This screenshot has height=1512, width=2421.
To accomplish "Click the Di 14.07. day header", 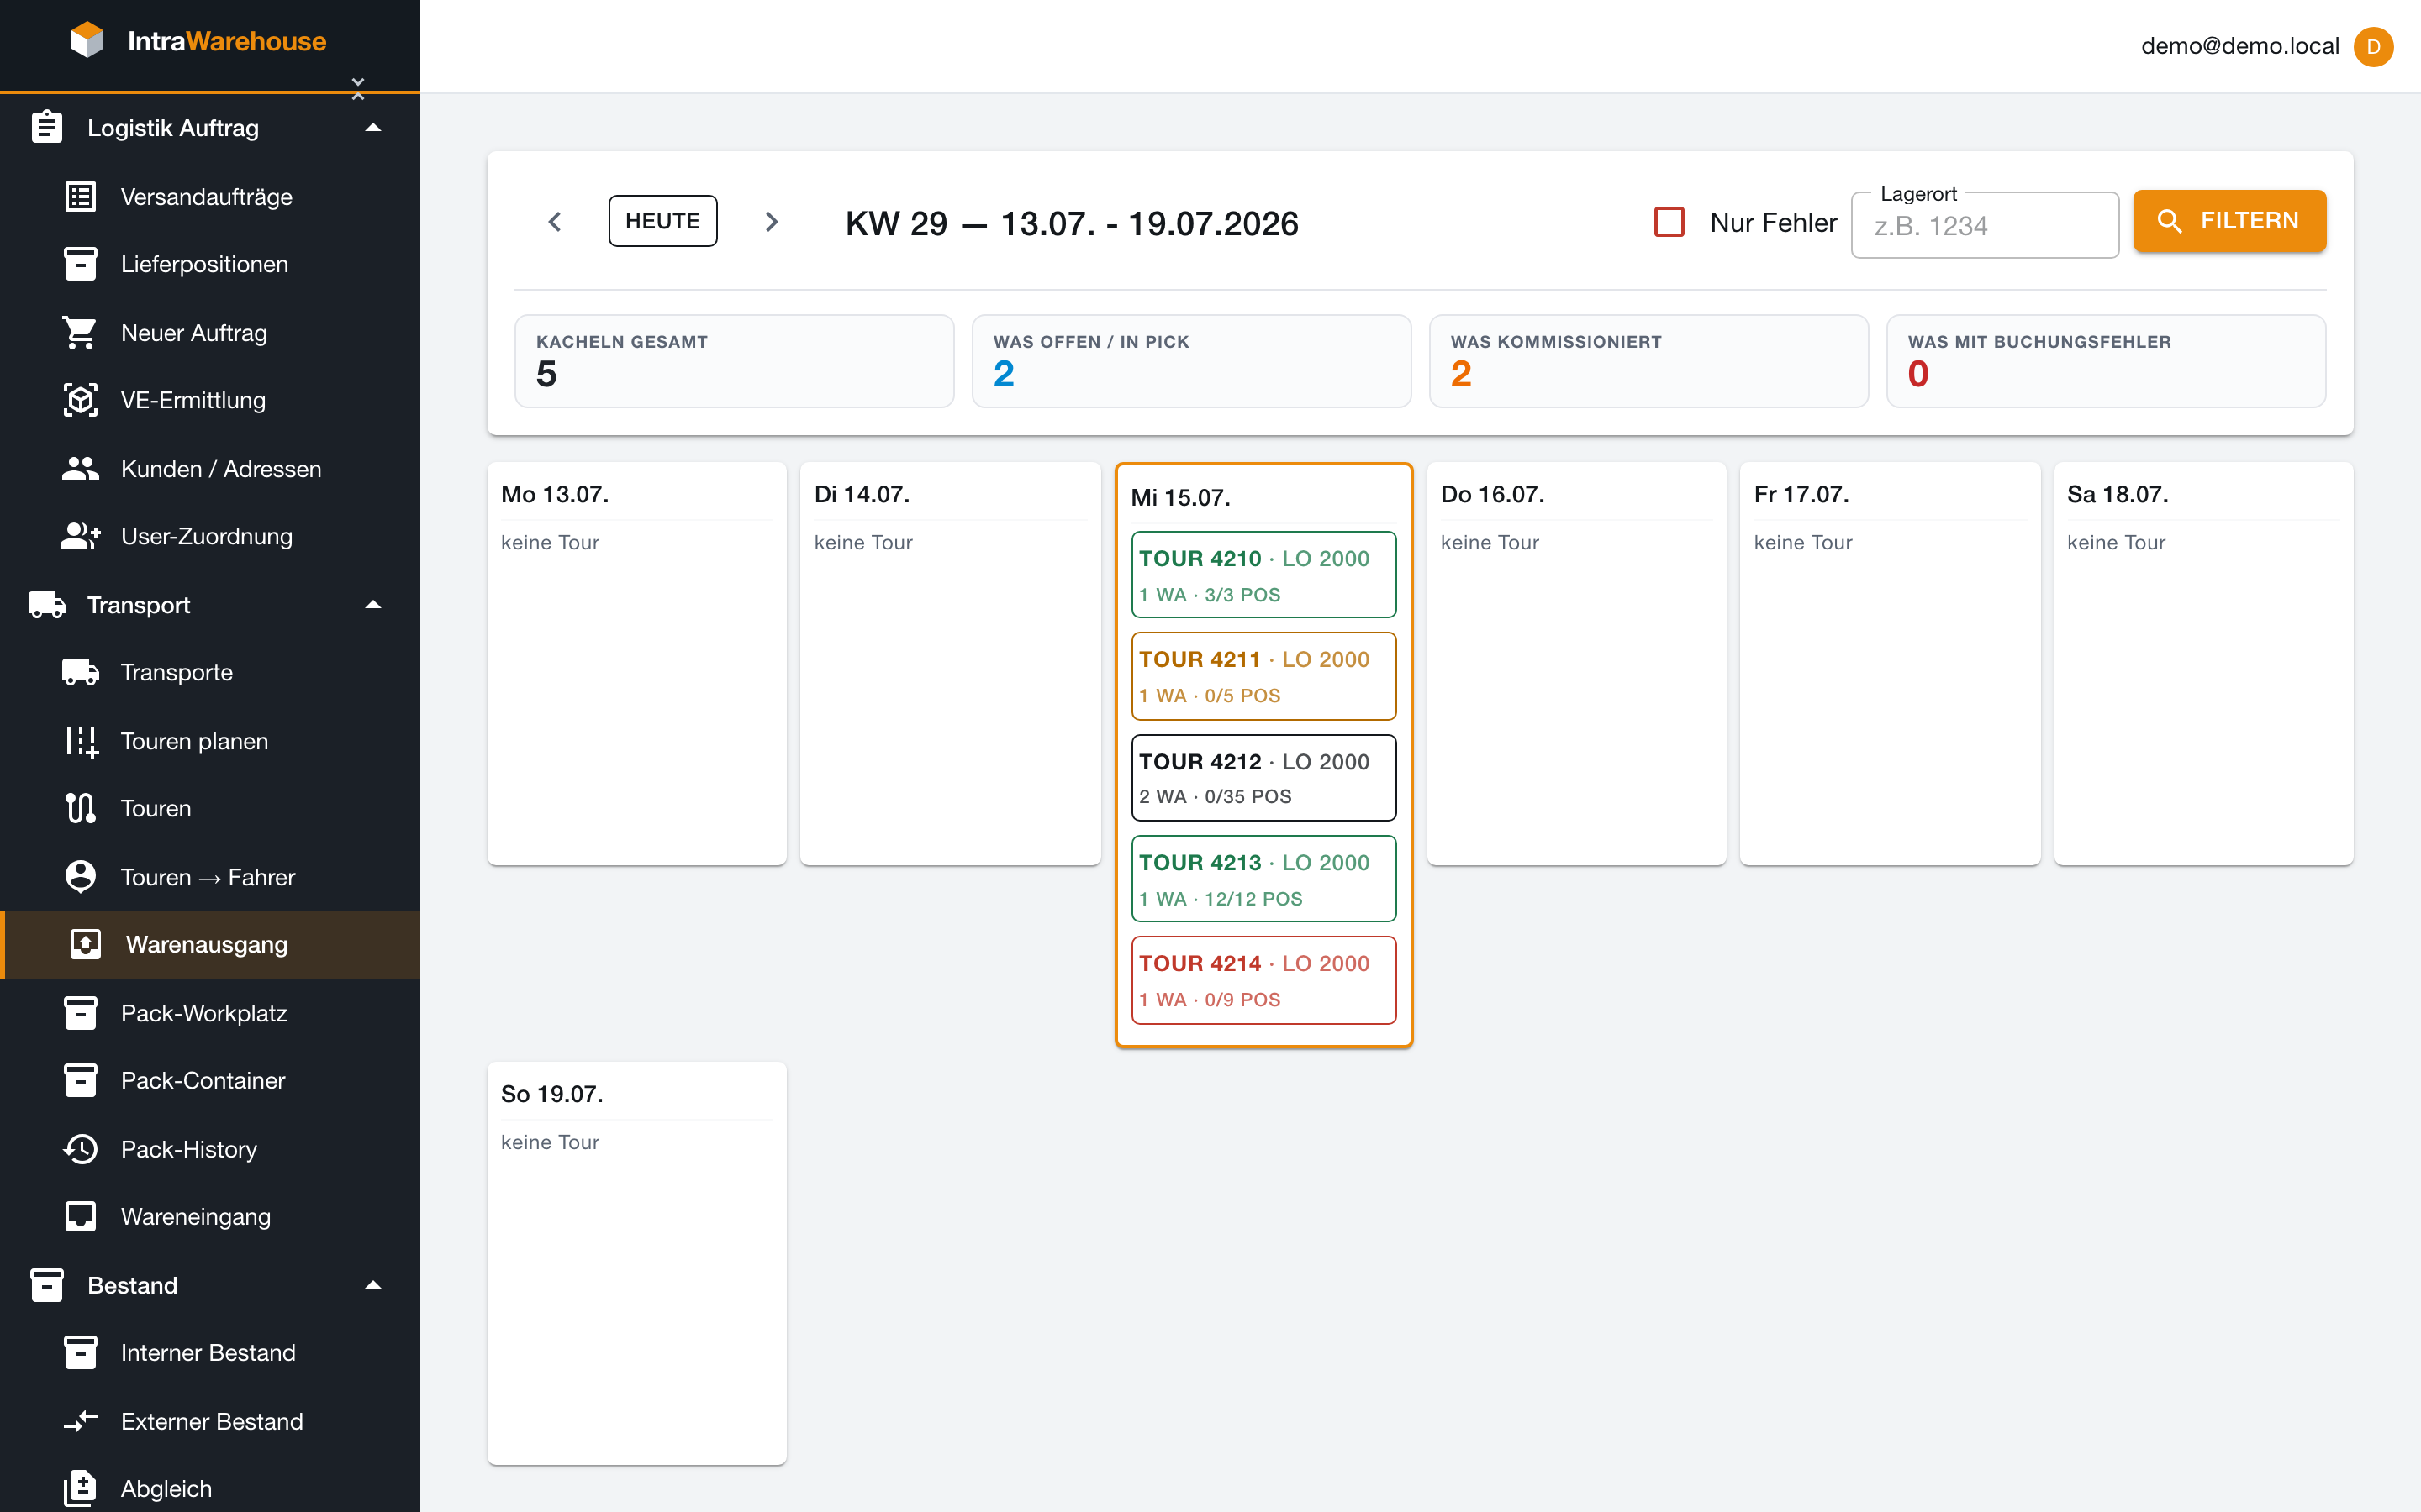I will [x=862, y=494].
